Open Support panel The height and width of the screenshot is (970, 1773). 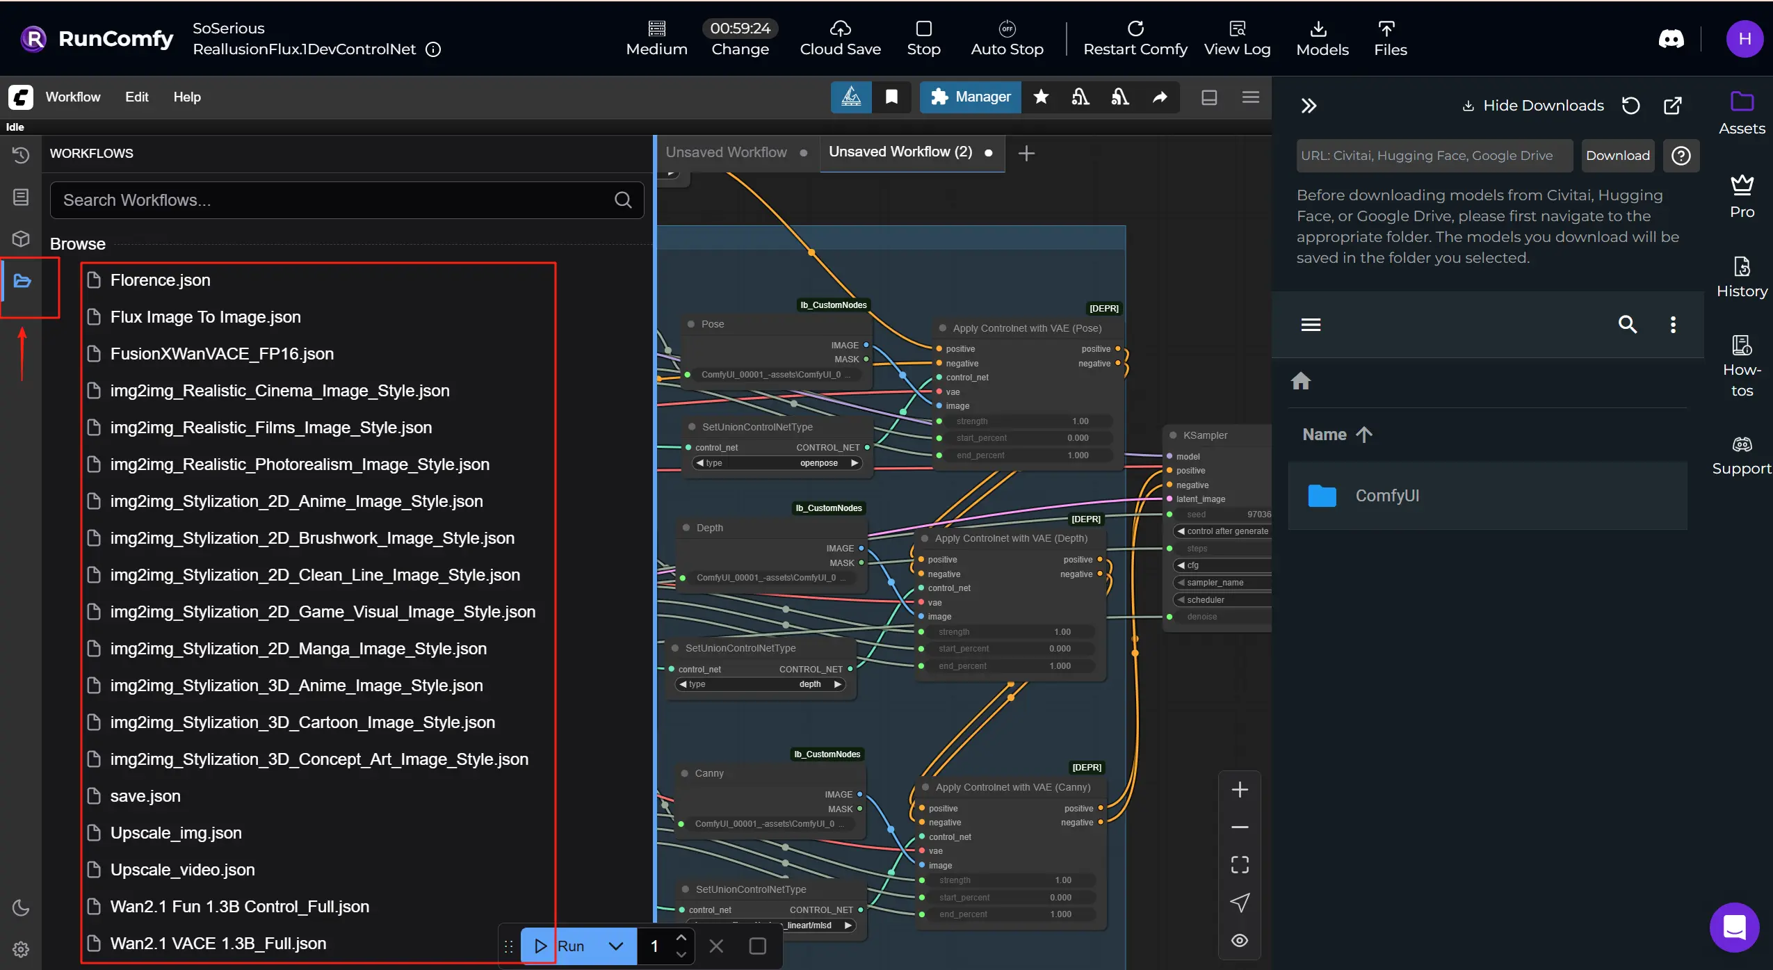tap(1741, 455)
